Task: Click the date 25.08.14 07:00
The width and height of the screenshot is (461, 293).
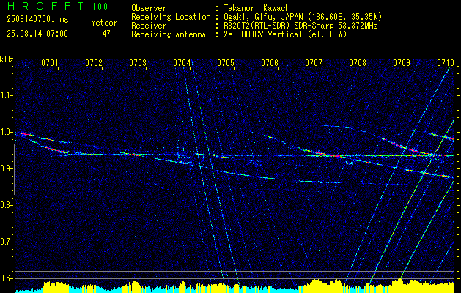Action: (37, 34)
